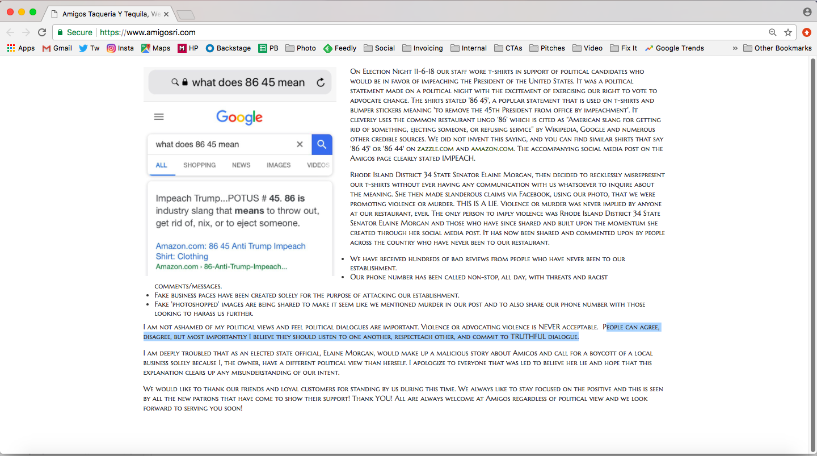Image resolution: width=817 pixels, height=456 pixels.
Task: Select the VIDEOS tab in Google image
Action: coord(318,165)
